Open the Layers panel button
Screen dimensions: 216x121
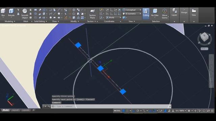tap(174, 12)
